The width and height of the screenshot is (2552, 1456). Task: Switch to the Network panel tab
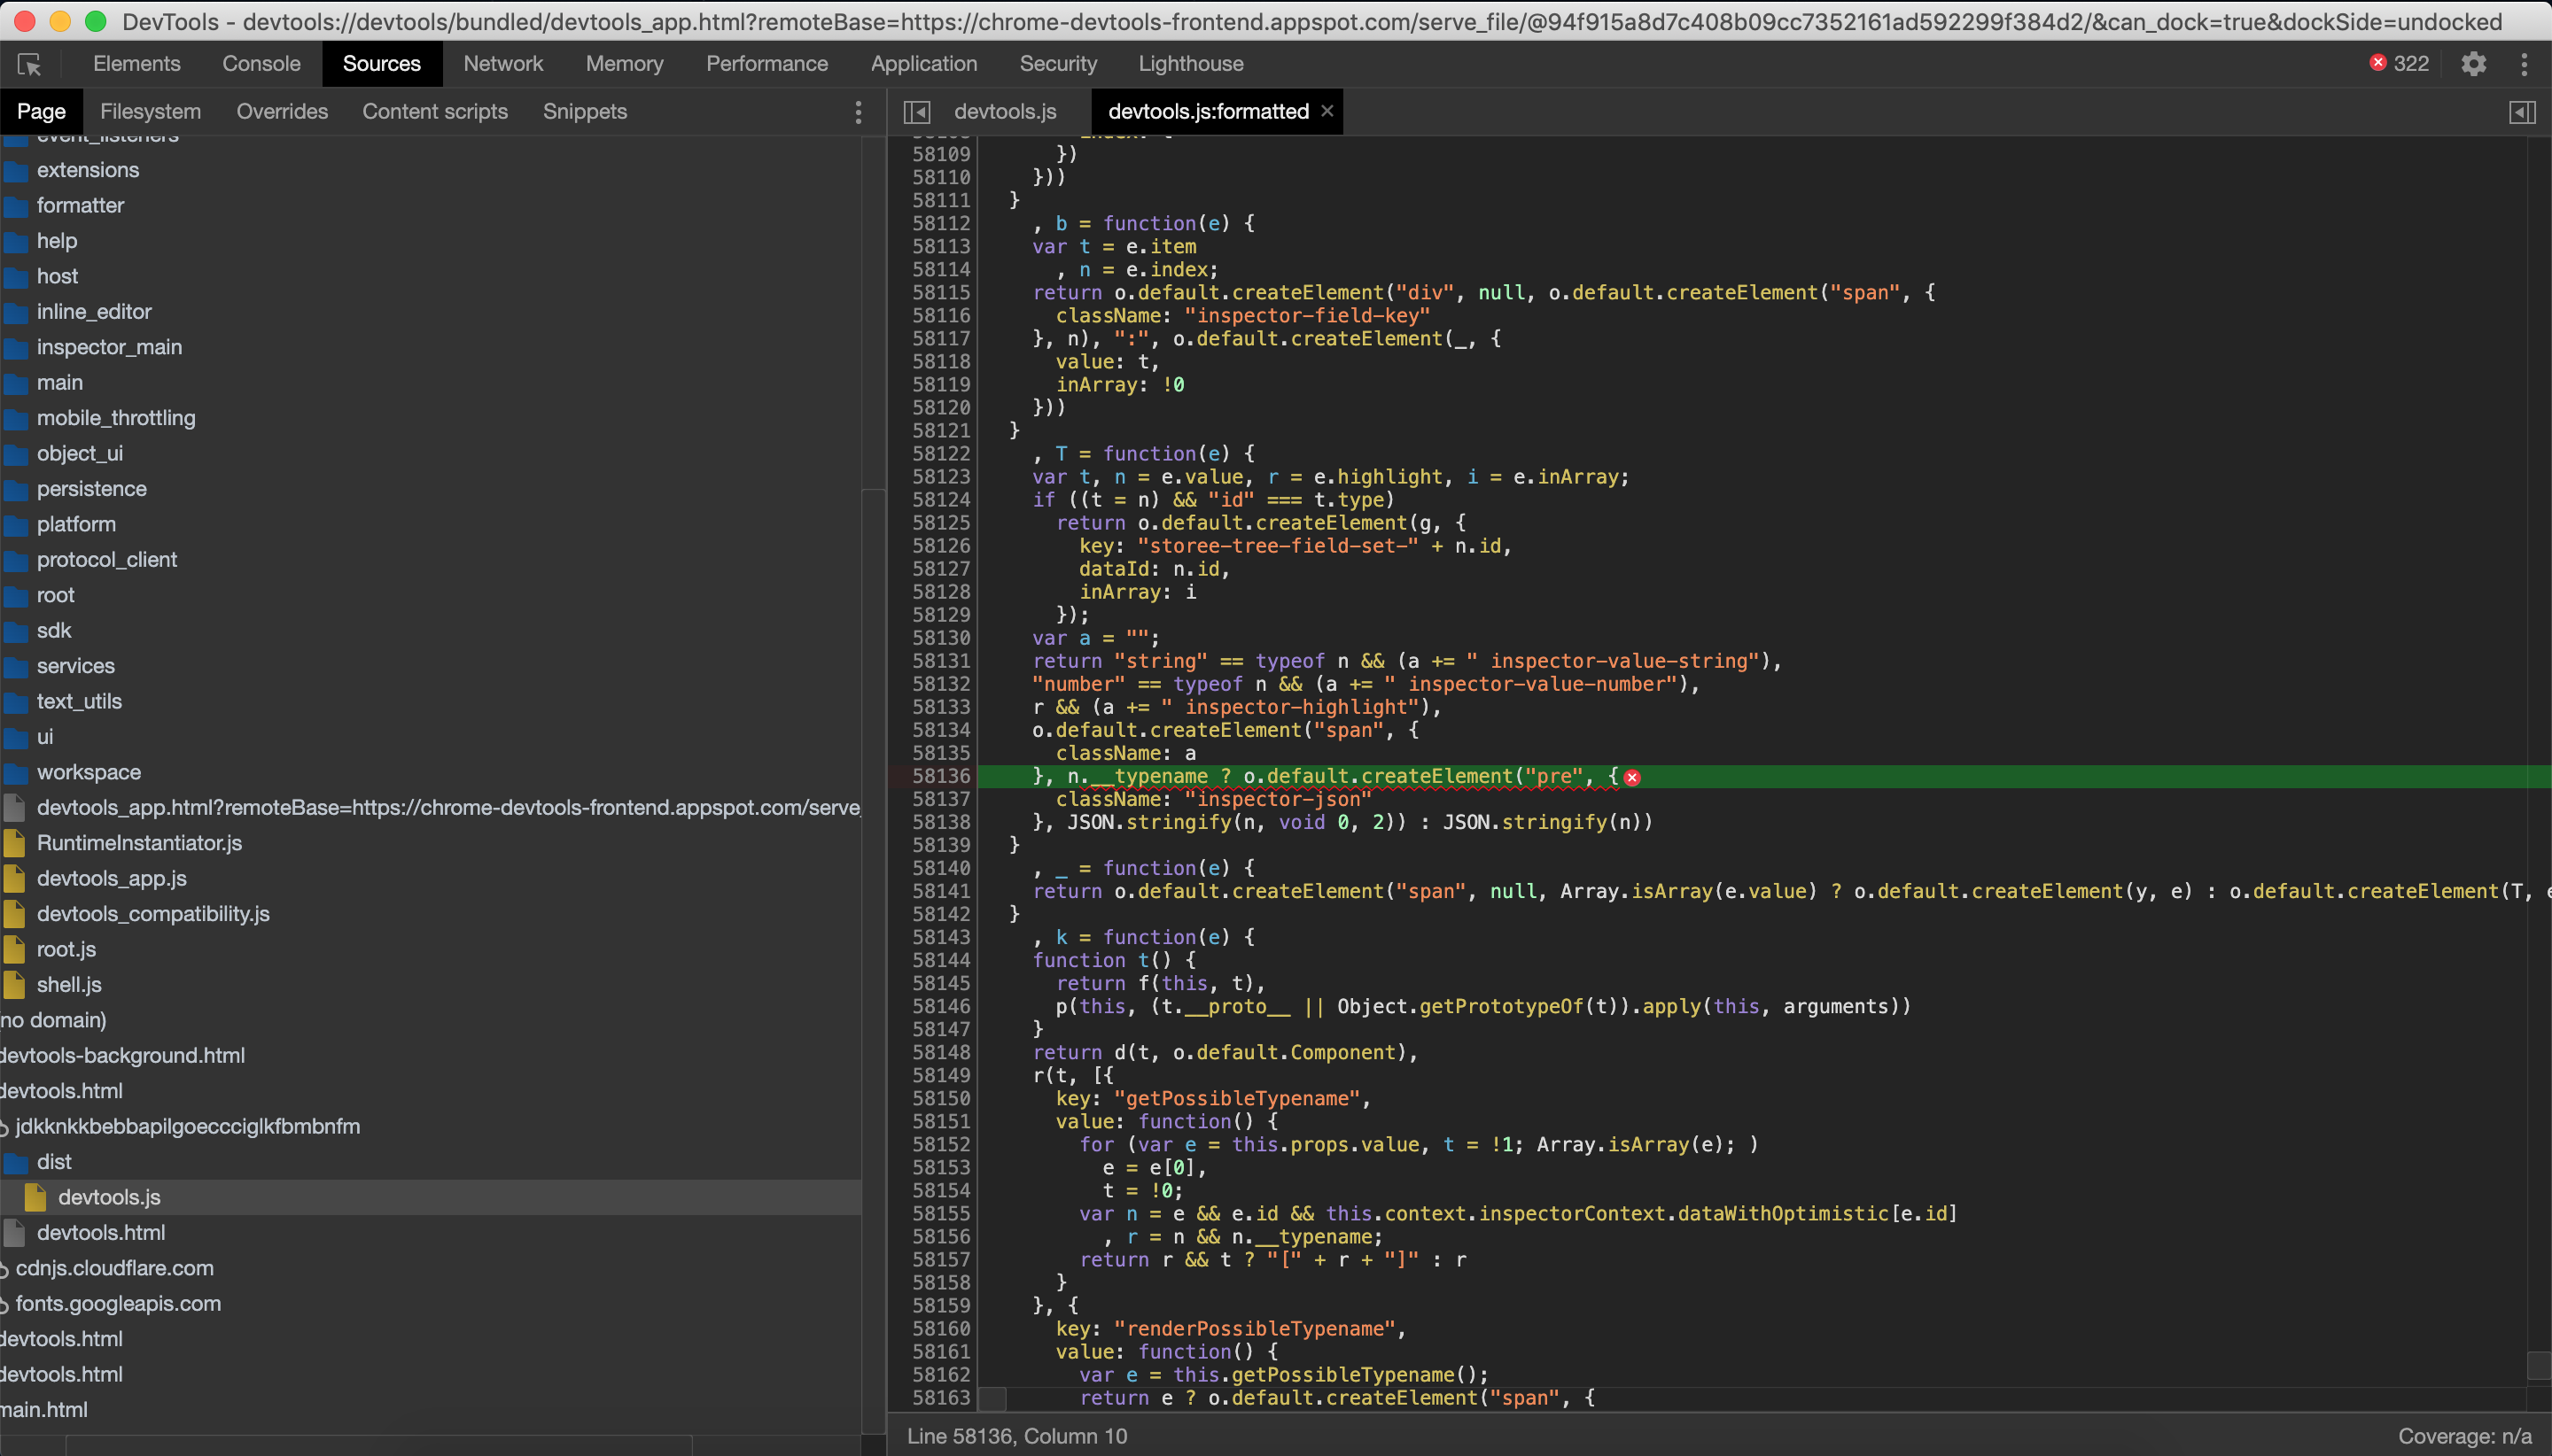tap(503, 64)
